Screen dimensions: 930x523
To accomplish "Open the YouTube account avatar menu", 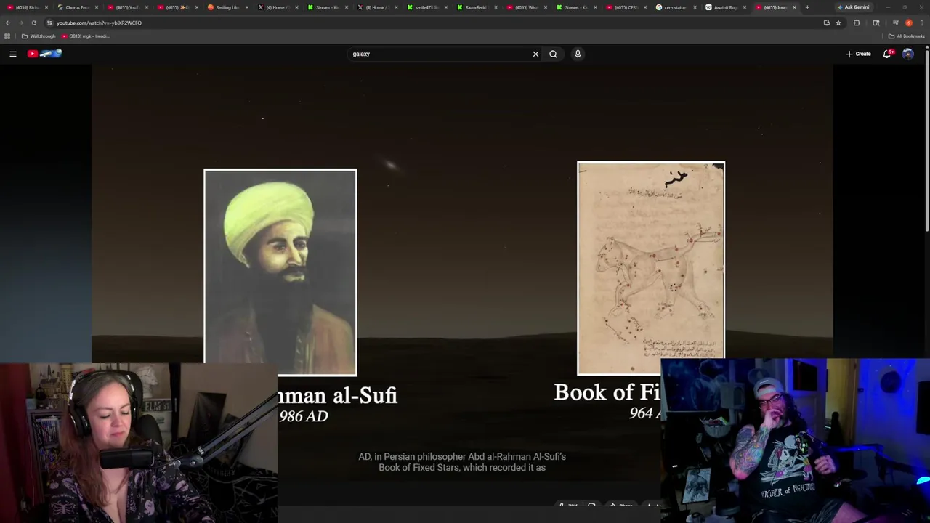I will (x=907, y=54).
